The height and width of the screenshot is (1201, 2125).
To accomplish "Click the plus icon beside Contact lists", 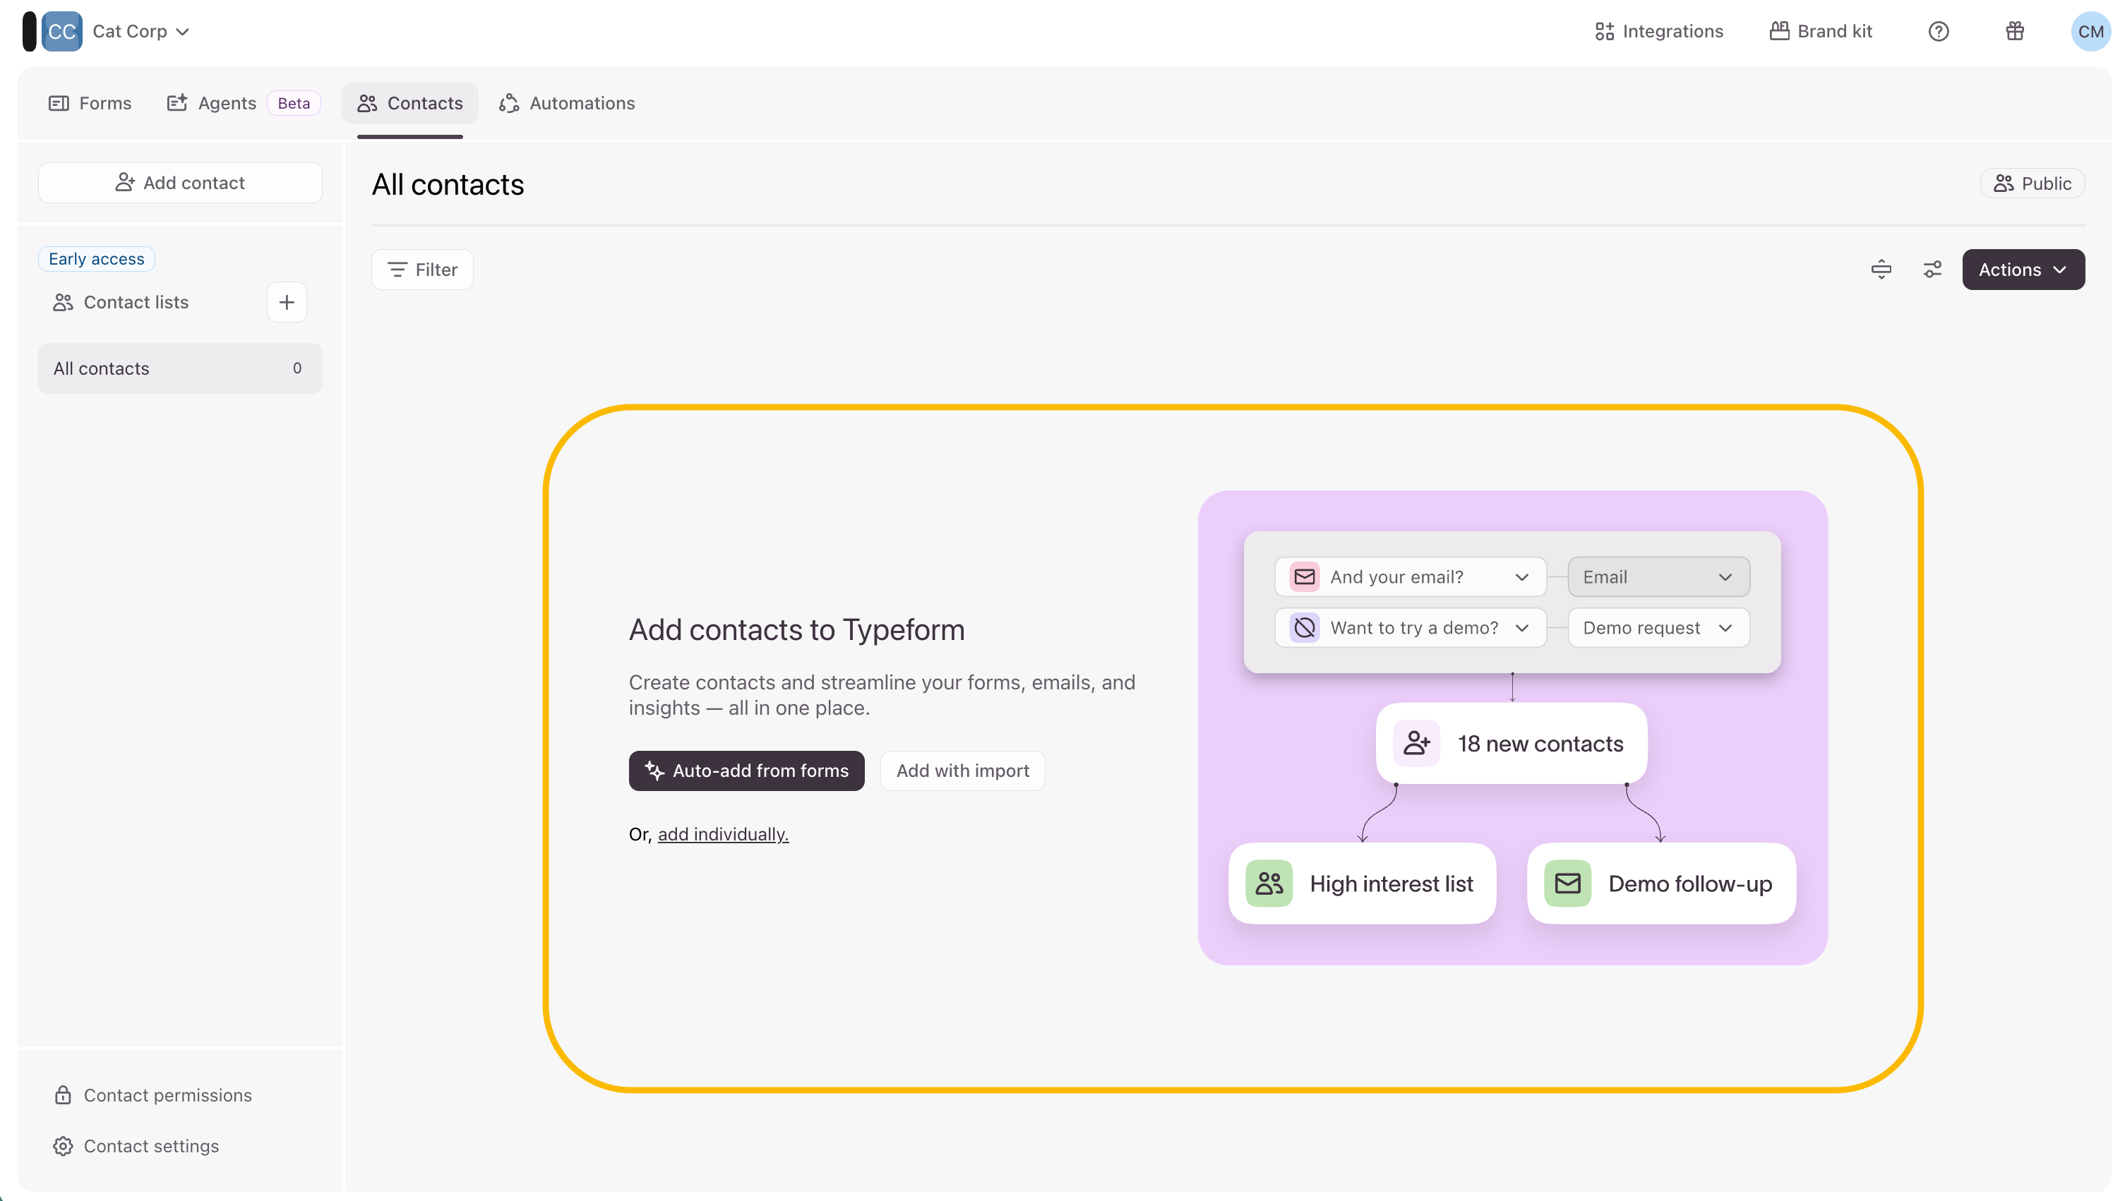I will (x=287, y=302).
